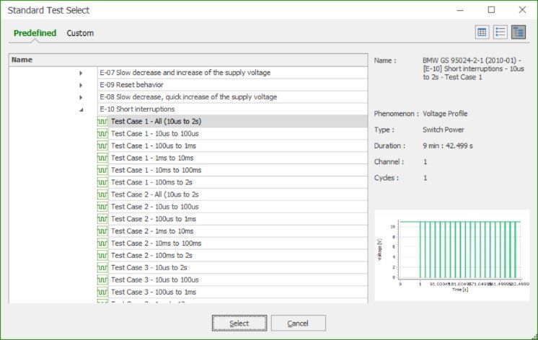Image resolution: width=538 pixels, height=340 pixels.
Task: Switch to the Custom tab
Action: coord(80,33)
